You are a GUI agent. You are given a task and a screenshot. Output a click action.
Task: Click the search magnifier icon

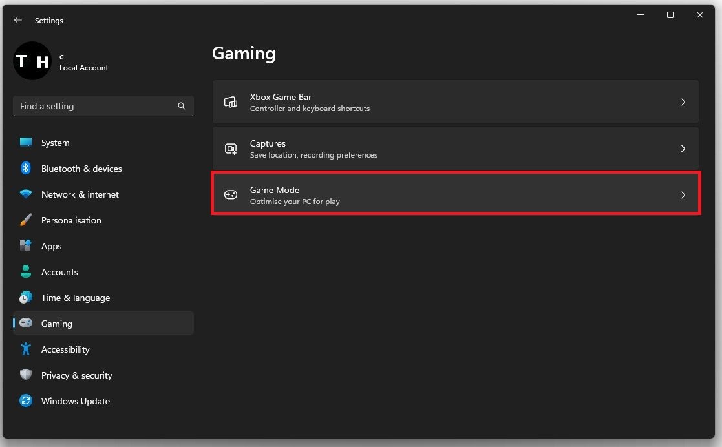point(182,106)
